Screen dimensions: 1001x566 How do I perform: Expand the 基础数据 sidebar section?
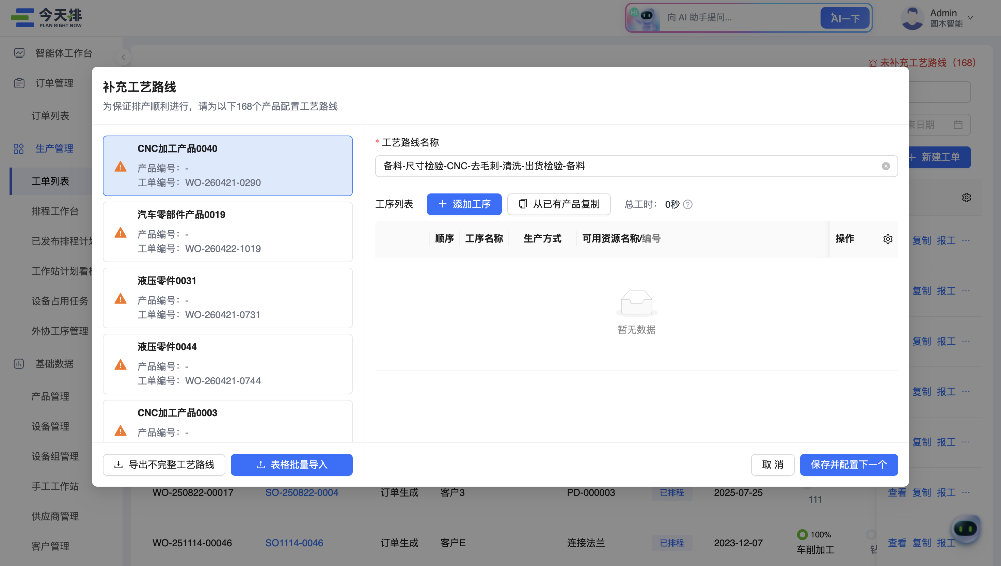[x=54, y=363]
